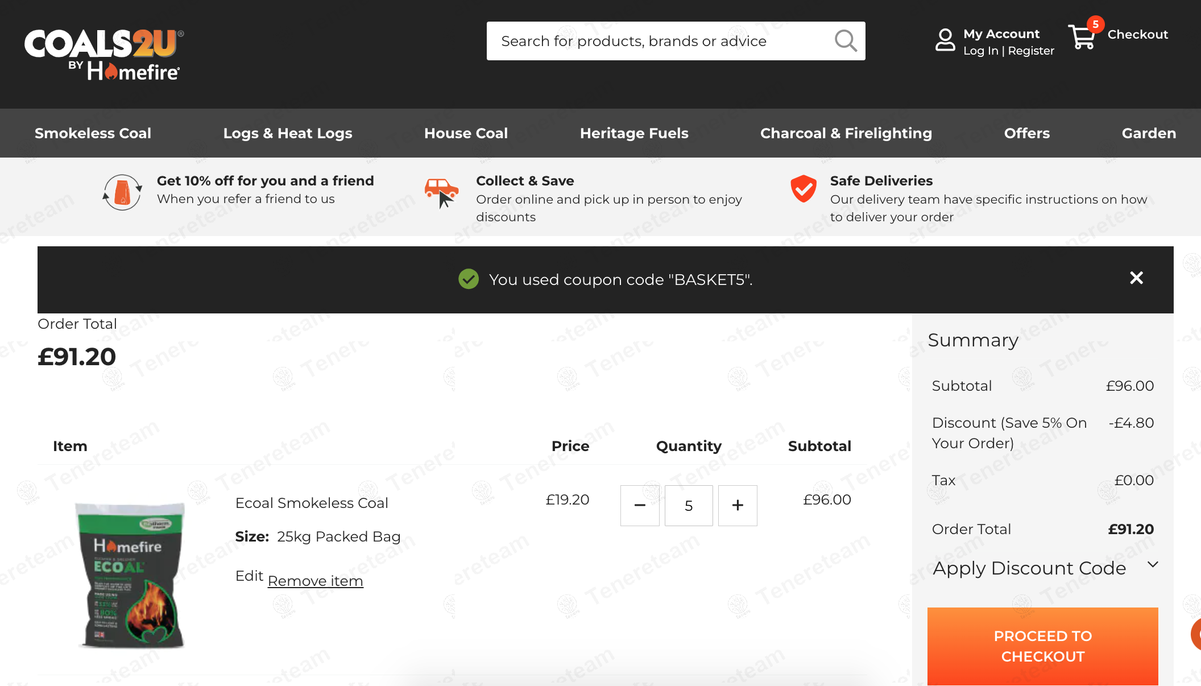Click the Safe Deliveries shield icon

804,189
